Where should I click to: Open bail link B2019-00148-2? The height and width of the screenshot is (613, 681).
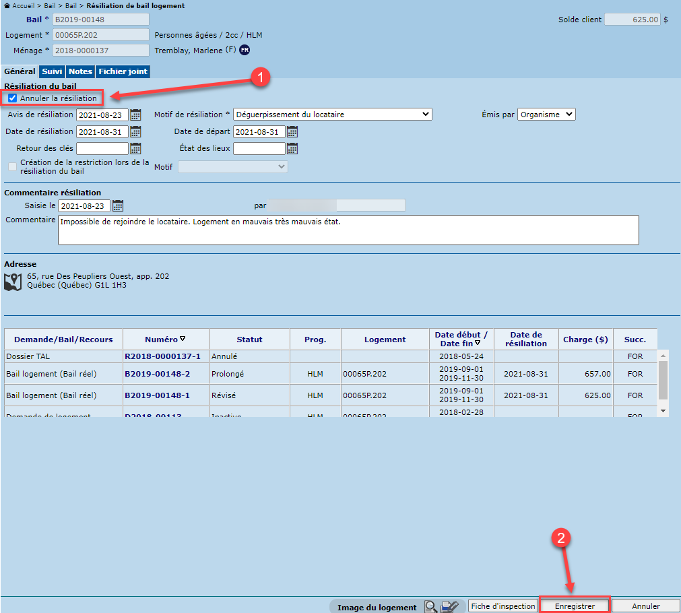pos(157,374)
